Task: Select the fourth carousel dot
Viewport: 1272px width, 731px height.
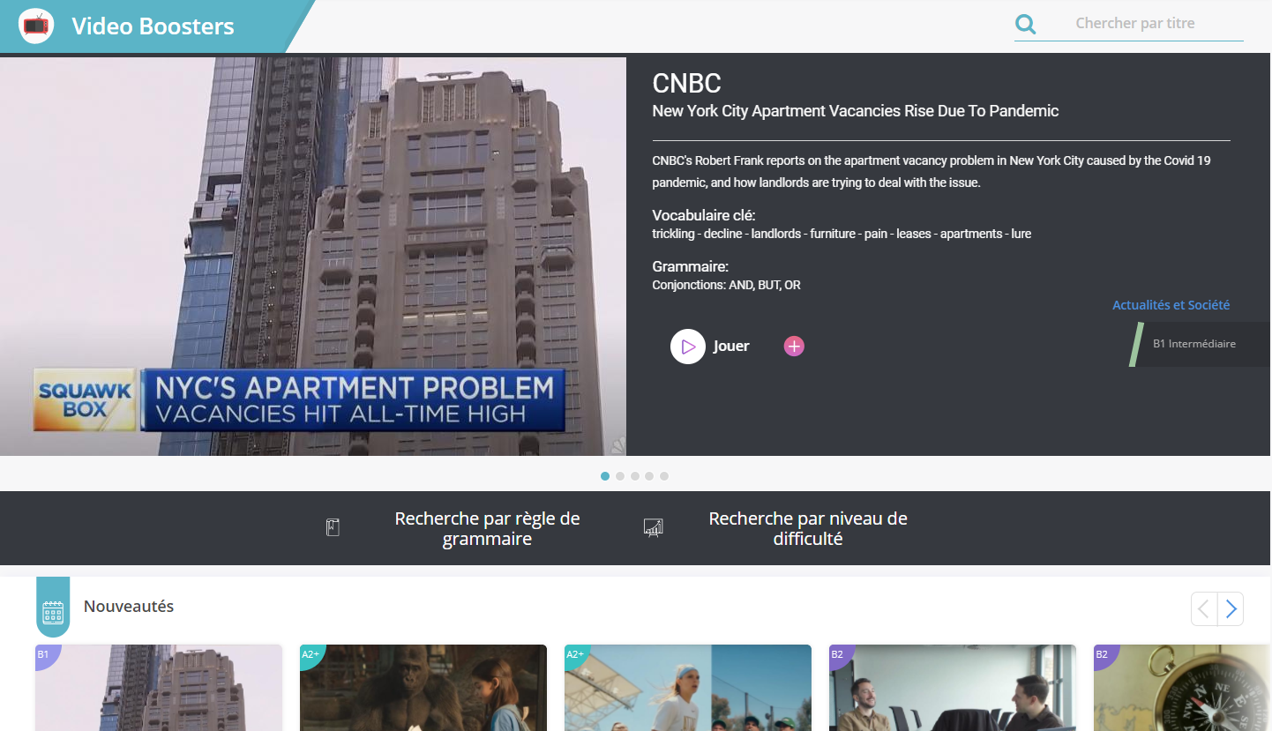Action: pos(649,476)
